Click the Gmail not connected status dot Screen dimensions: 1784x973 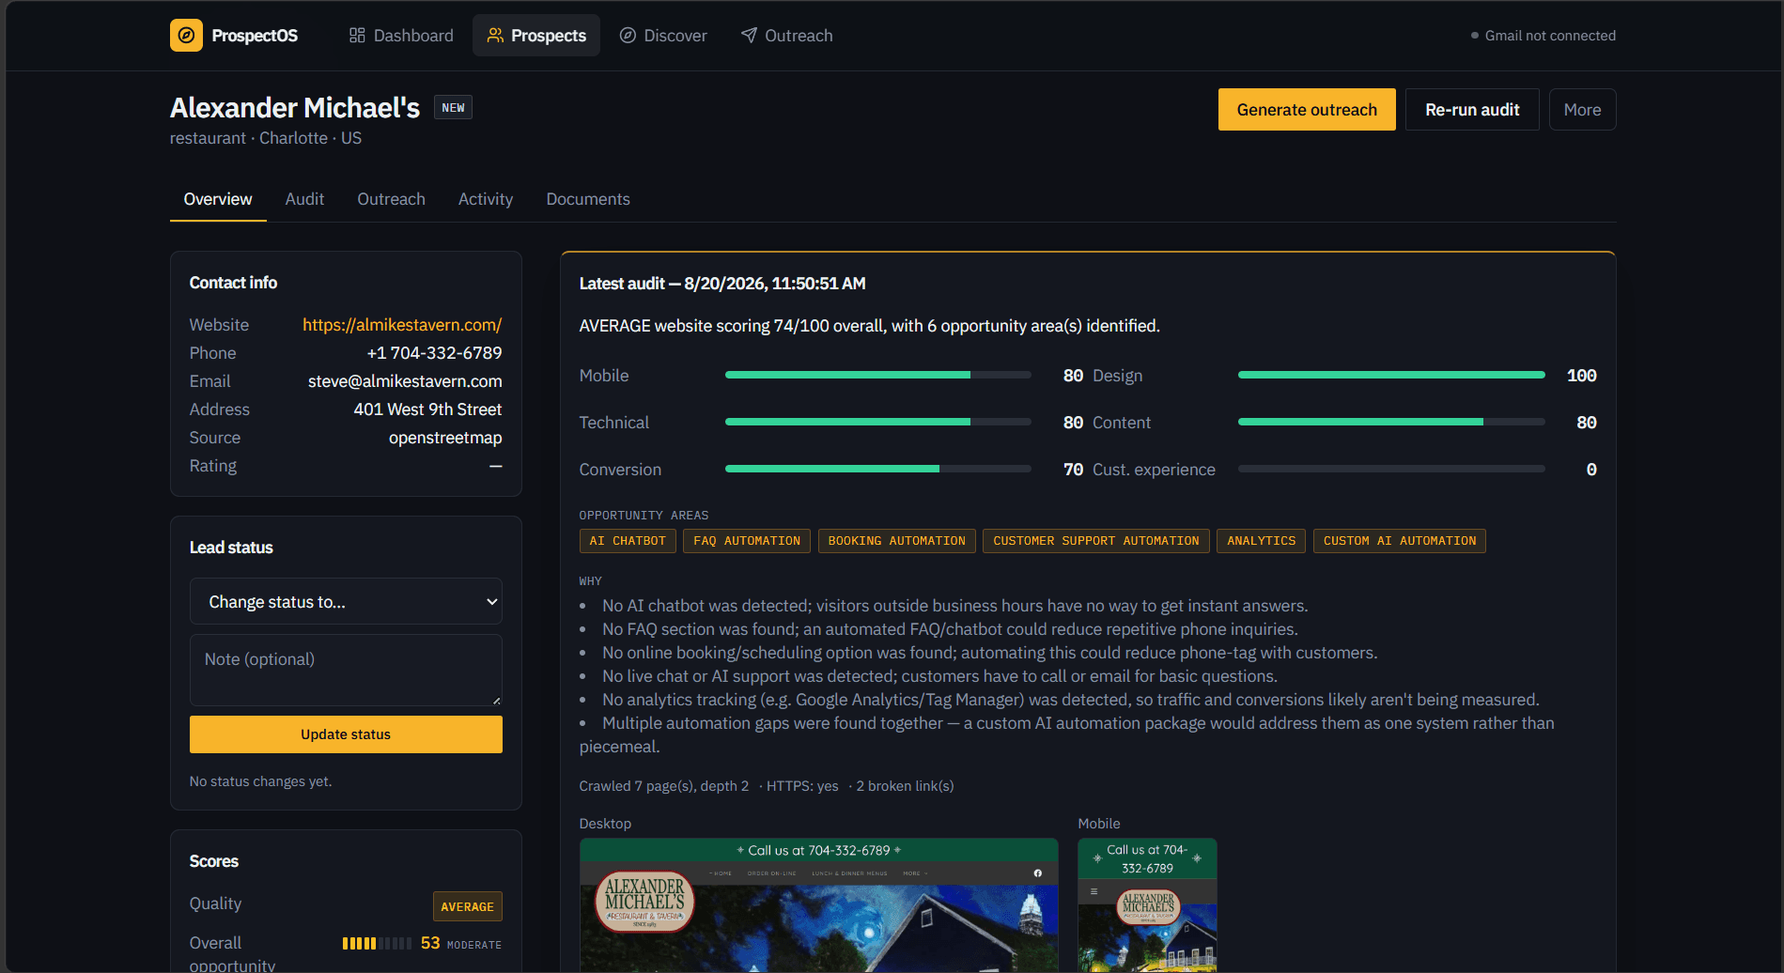tap(1474, 36)
